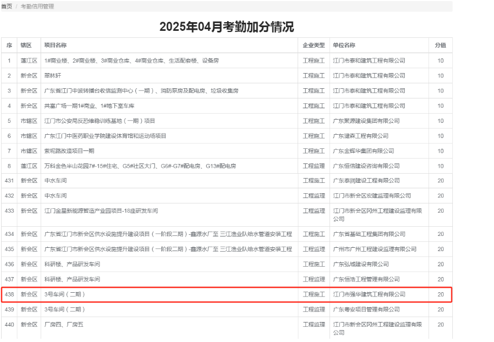Click the 首页 breadcrumb link

tap(6, 6)
